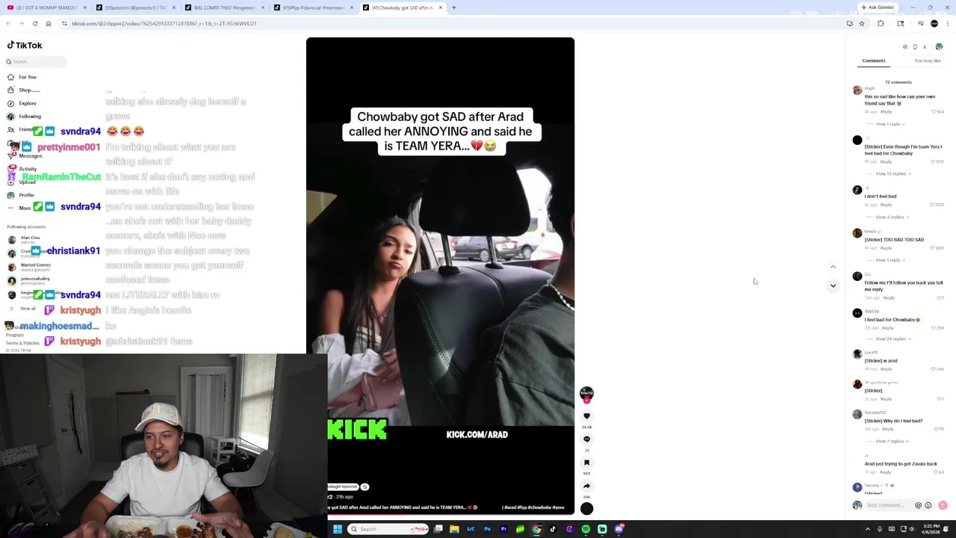Click the #chowbaby hashtag in caption

tap(541, 507)
